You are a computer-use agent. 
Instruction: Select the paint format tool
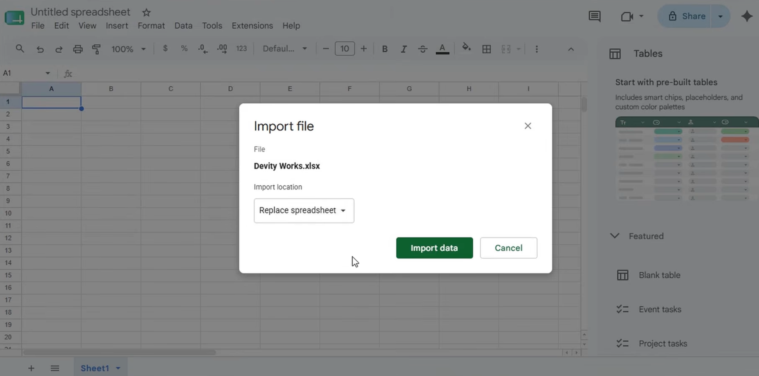coord(96,49)
